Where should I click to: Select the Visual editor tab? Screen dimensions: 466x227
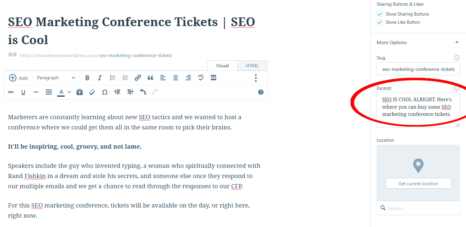coord(222,65)
